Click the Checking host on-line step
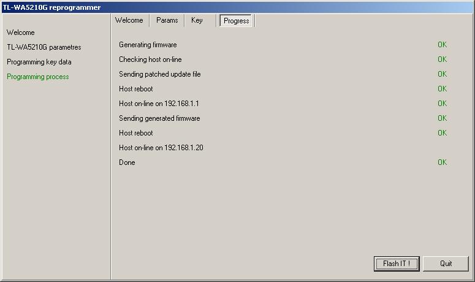 coord(150,59)
